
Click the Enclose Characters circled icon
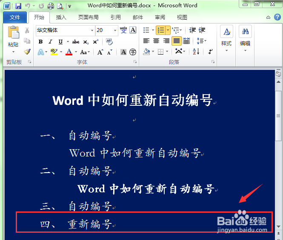tap(133, 52)
